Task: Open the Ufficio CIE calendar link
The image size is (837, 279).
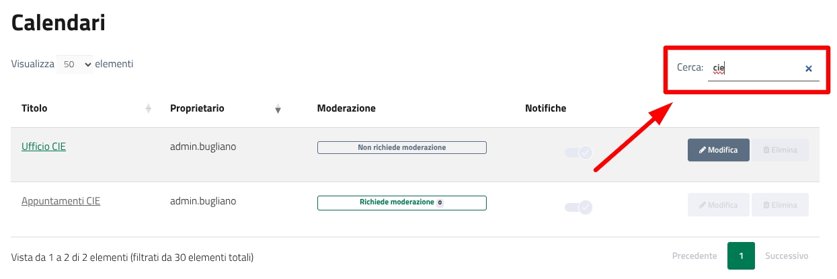Action: coord(44,147)
